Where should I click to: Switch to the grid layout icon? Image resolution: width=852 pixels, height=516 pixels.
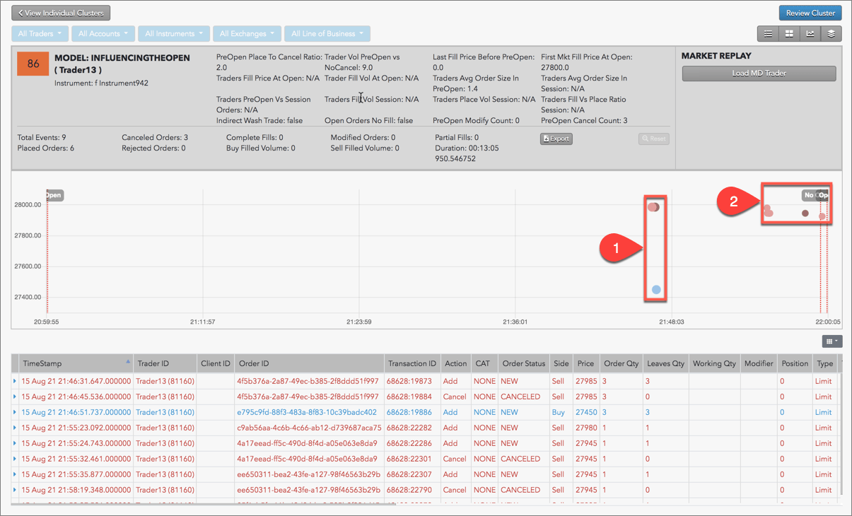coord(788,33)
